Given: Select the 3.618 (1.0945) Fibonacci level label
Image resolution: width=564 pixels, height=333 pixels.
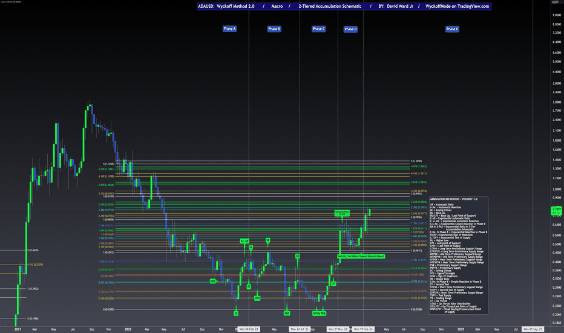Looking at the screenshot, I should click(419, 182).
